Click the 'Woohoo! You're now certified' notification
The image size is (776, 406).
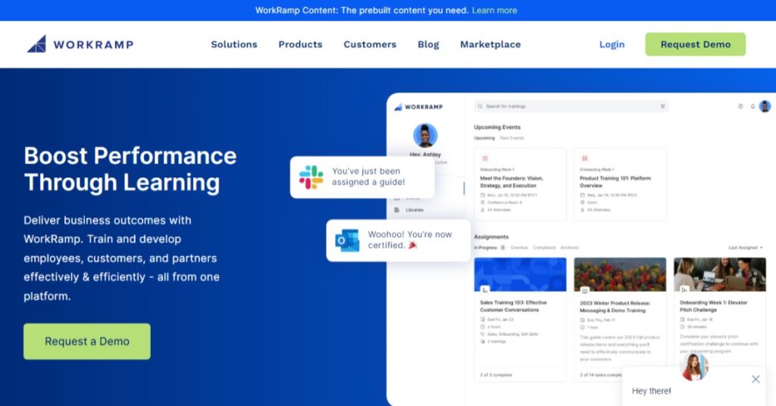click(399, 240)
